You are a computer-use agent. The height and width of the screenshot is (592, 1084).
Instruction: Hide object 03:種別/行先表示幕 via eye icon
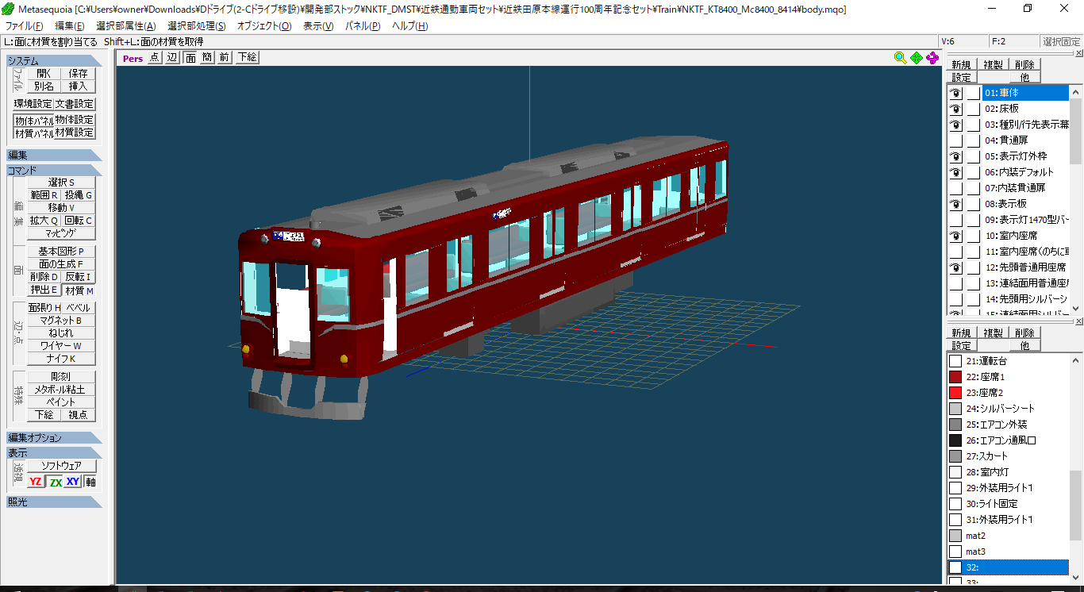click(956, 125)
